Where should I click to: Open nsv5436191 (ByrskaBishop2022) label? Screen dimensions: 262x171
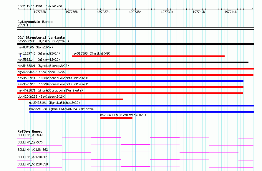pos(54,103)
